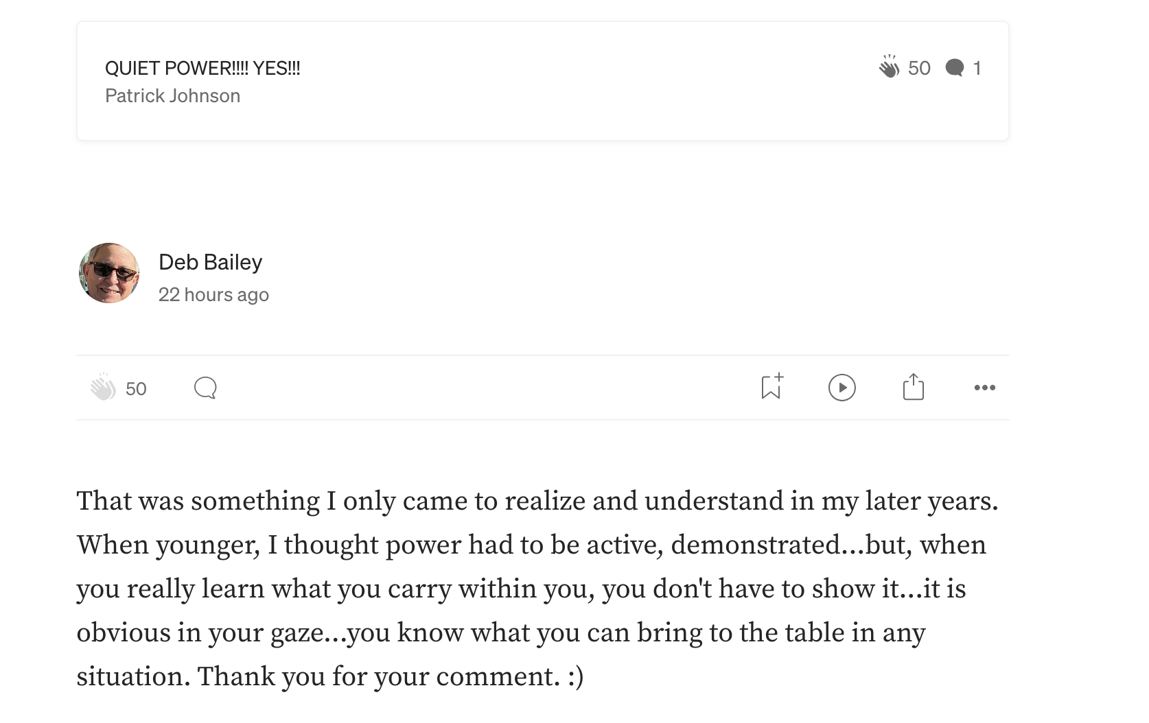Screen dimensions: 1149x723
Task: Clap for the quoted Patrick Johnson response
Action: coord(889,67)
